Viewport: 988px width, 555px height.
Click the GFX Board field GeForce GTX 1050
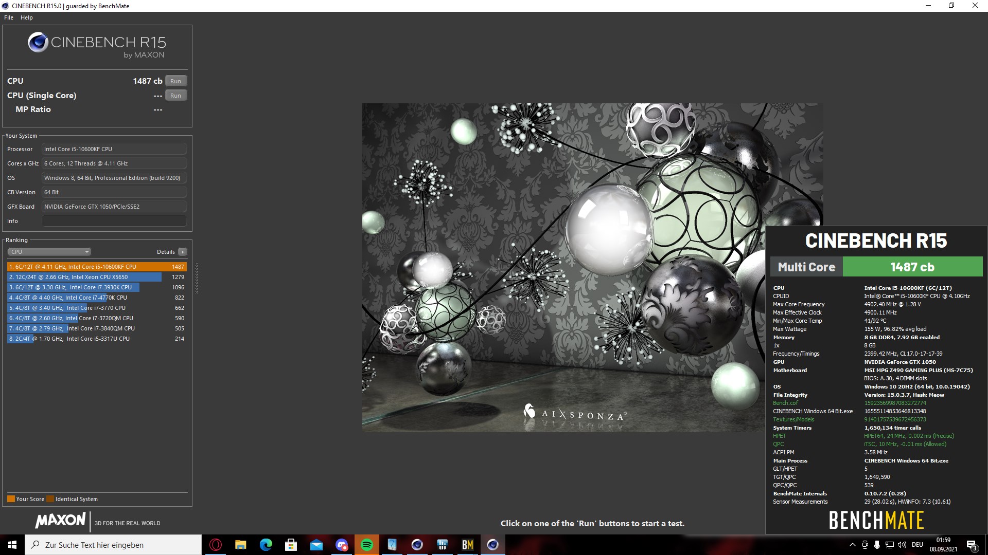point(114,207)
